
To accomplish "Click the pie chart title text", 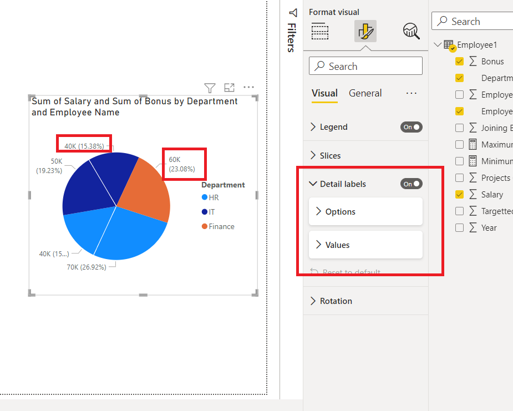I will pos(134,106).
